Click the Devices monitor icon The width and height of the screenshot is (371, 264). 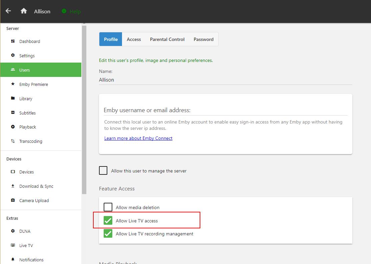point(13,171)
